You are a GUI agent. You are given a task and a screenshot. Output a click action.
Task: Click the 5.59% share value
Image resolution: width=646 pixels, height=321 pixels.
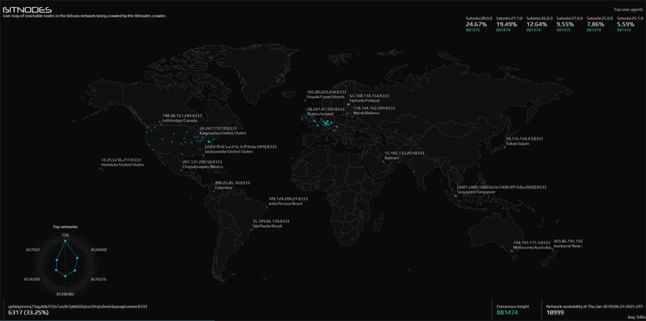tap(625, 24)
